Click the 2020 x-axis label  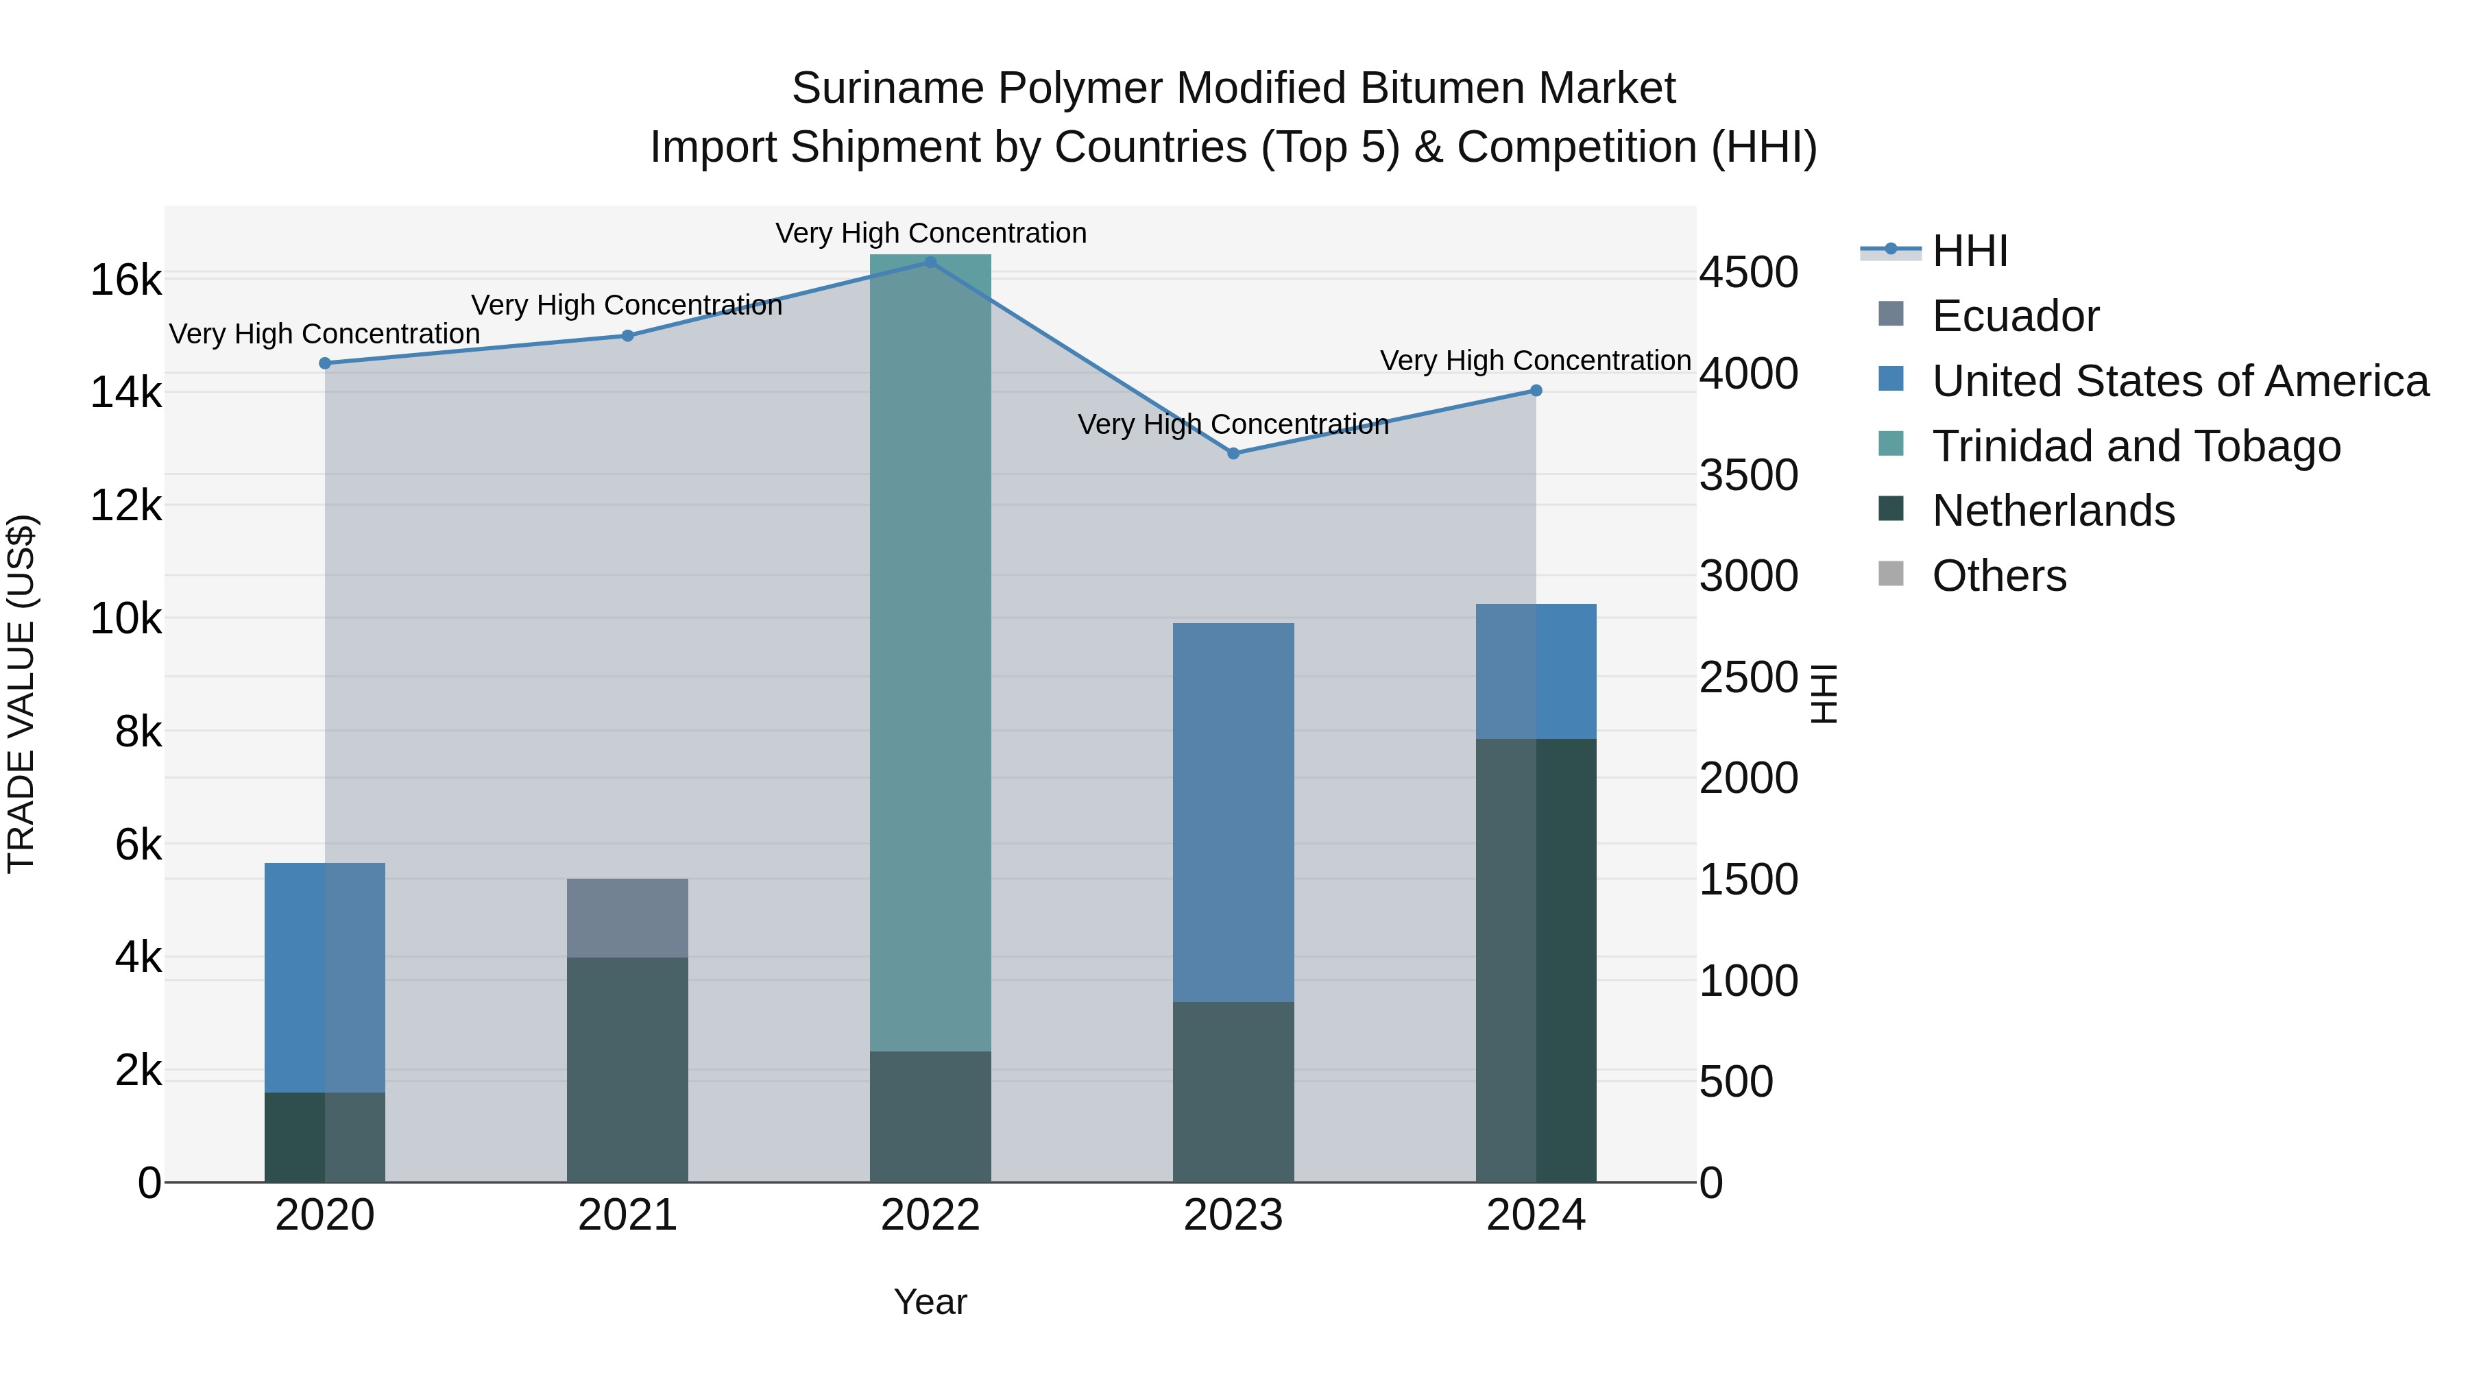tap(325, 1215)
